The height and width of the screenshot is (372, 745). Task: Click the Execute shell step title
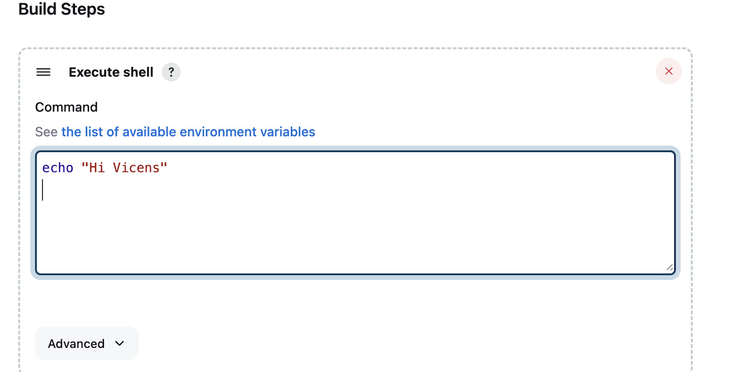111,72
